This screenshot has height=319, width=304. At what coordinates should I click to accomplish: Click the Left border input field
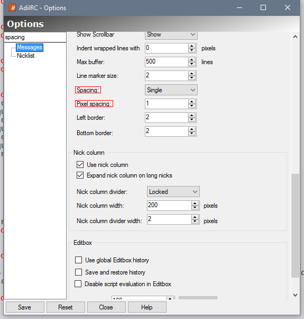point(167,118)
